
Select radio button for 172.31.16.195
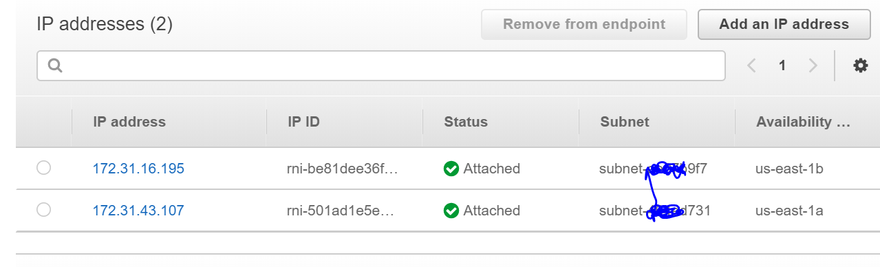[43, 168]
